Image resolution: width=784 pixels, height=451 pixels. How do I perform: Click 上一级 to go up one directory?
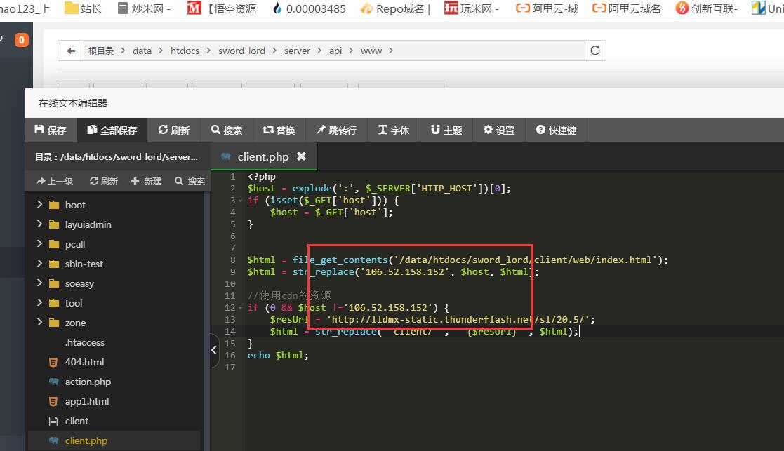(55, 181)
